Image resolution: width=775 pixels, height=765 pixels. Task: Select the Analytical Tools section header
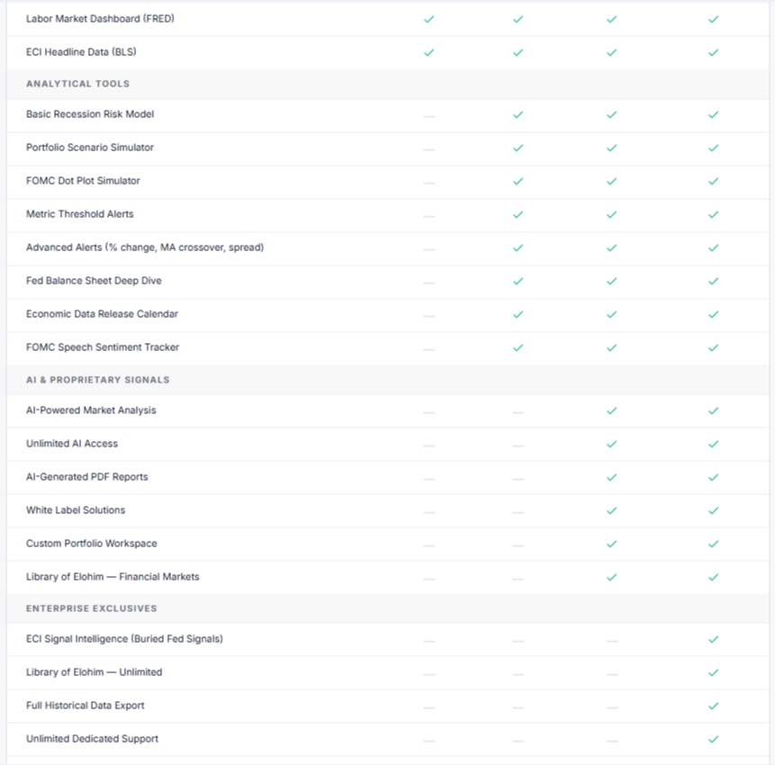click(77, 84)
